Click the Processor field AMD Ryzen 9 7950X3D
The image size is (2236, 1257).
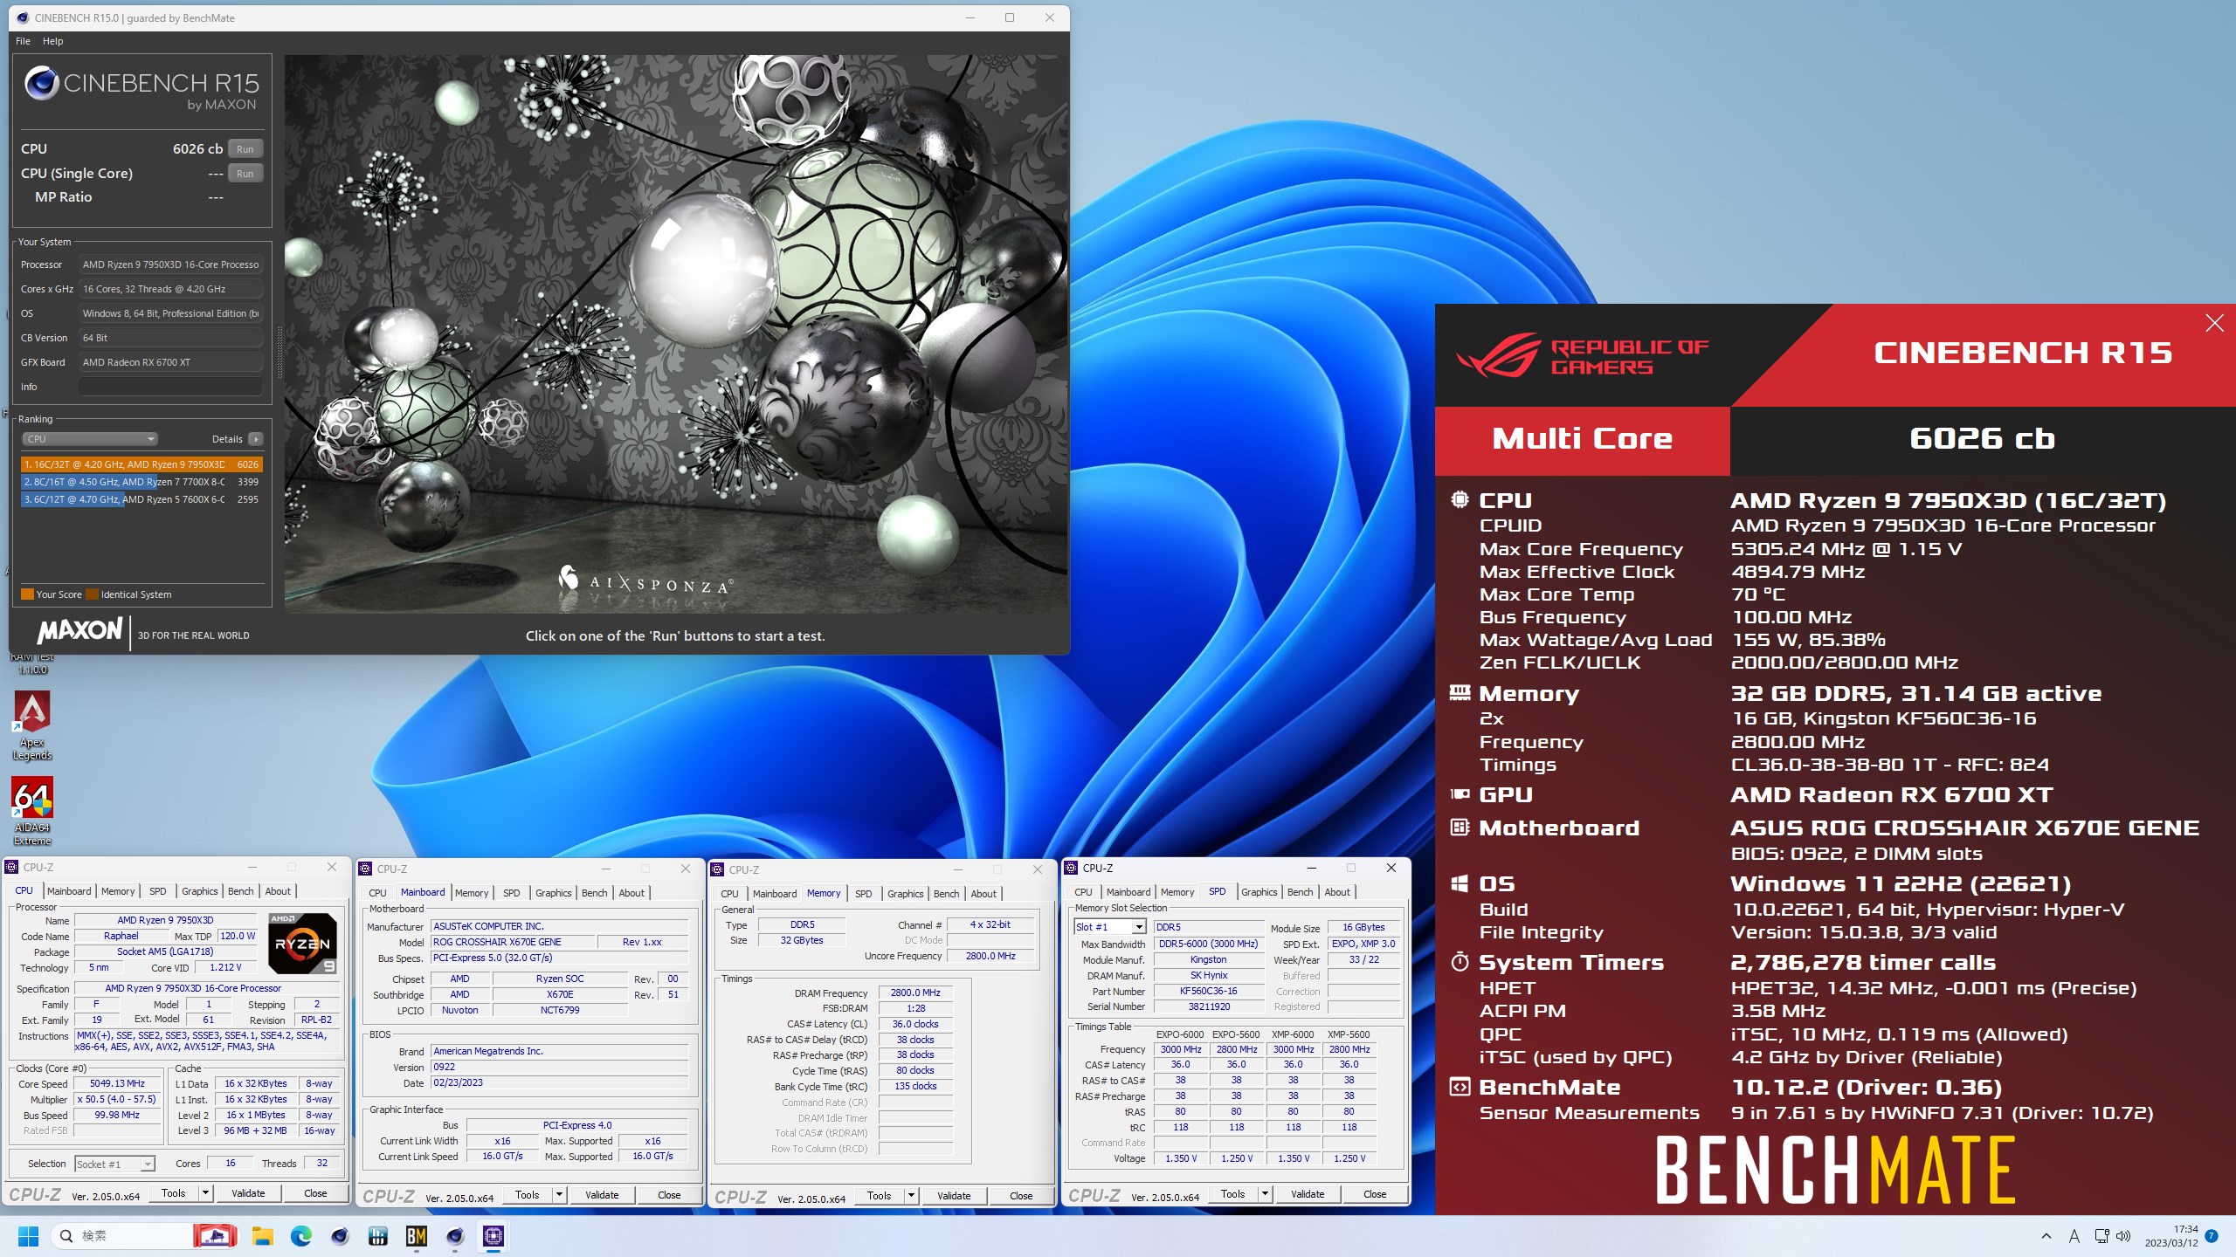click(x=171, y=264)
